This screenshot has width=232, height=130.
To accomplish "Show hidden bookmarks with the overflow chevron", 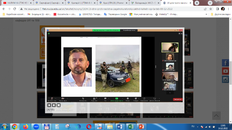I will click(x=206, y=14).
